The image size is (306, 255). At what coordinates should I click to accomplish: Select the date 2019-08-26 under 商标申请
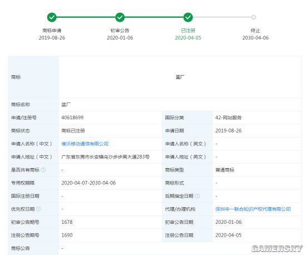(x=52, y=38)
